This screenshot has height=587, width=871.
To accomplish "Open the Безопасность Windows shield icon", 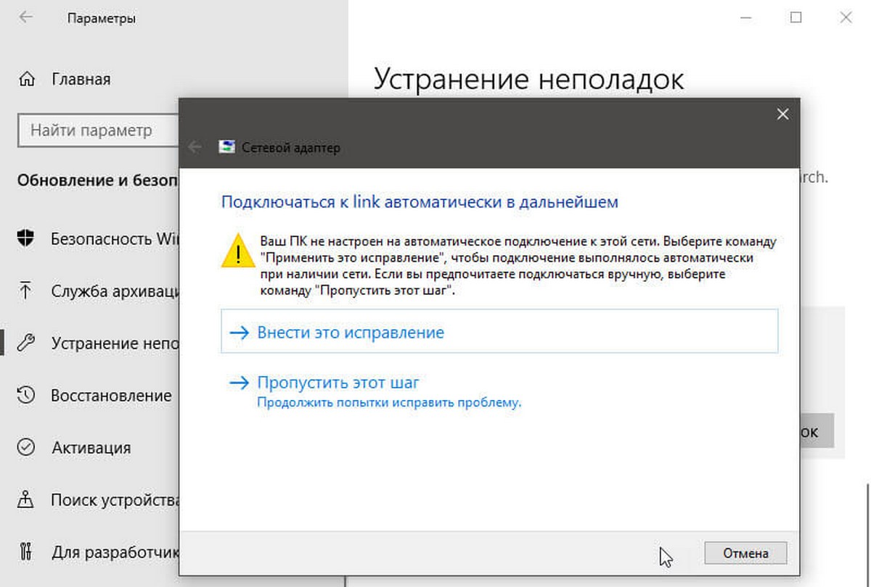I will tap(26, 238).
